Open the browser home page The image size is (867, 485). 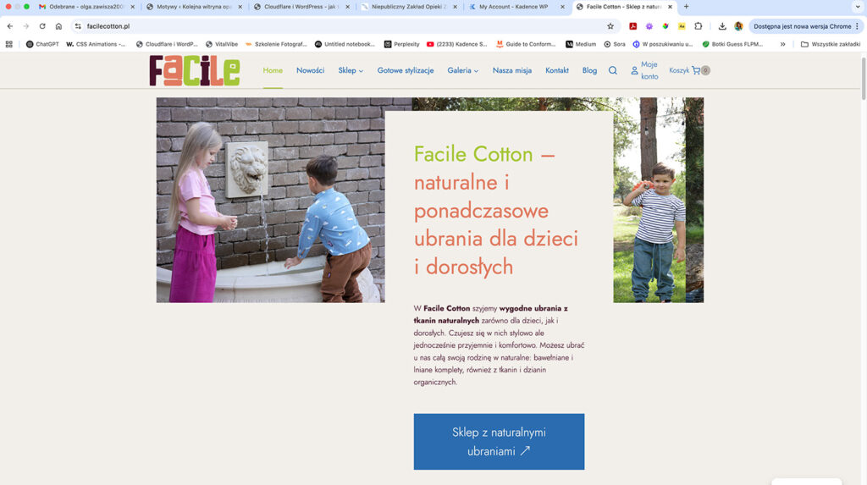click(x=58, y=26)
